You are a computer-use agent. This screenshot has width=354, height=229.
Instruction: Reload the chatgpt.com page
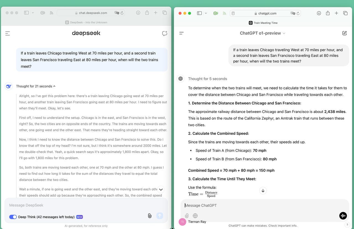(x=298, y=13)
